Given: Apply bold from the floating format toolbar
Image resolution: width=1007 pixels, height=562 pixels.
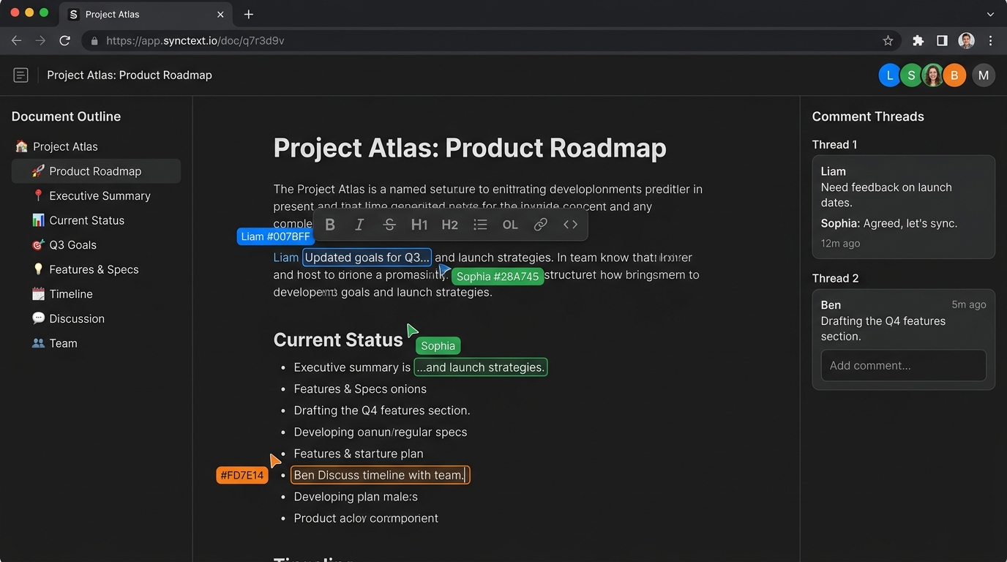Looking at the screenshot, I should coord(330,225).
